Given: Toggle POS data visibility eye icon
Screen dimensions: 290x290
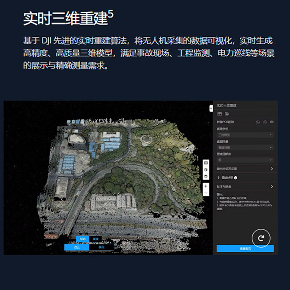Looking at the screenshot, I should [272, 122].
